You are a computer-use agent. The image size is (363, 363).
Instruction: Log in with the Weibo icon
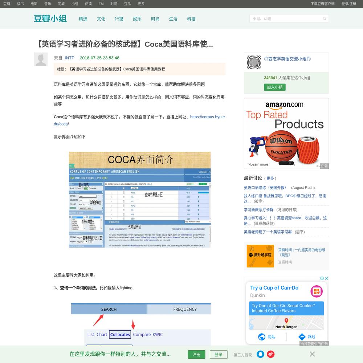tap(271, 354)
